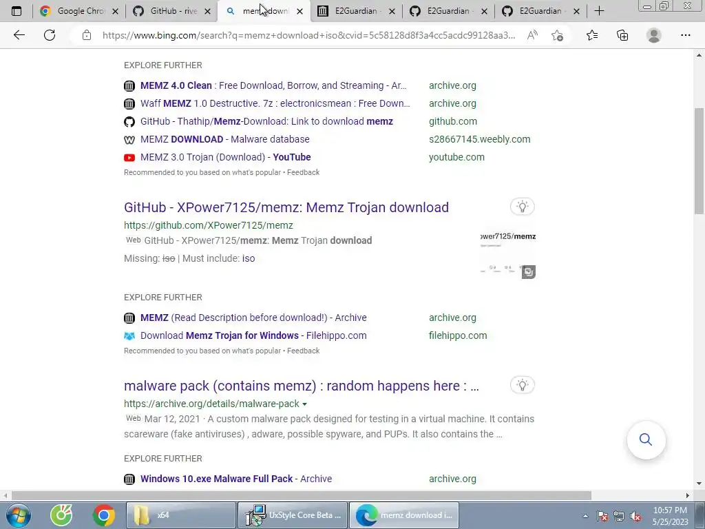This screenshot has height=529, width=705.
Task: Close the memz download tab
Action: pyautogui.click(x=300, y=11)
